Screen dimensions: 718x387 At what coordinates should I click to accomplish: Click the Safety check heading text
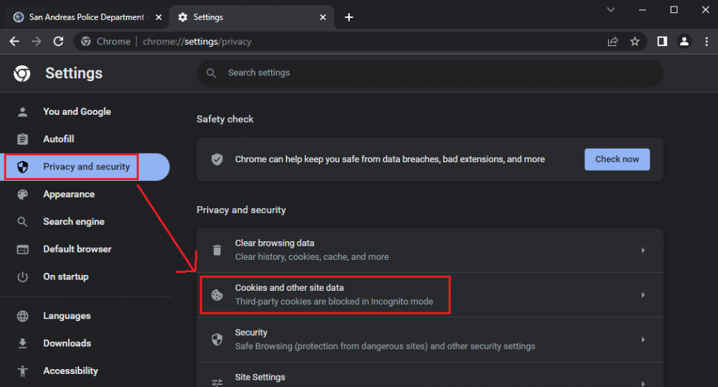coord(225,119)
